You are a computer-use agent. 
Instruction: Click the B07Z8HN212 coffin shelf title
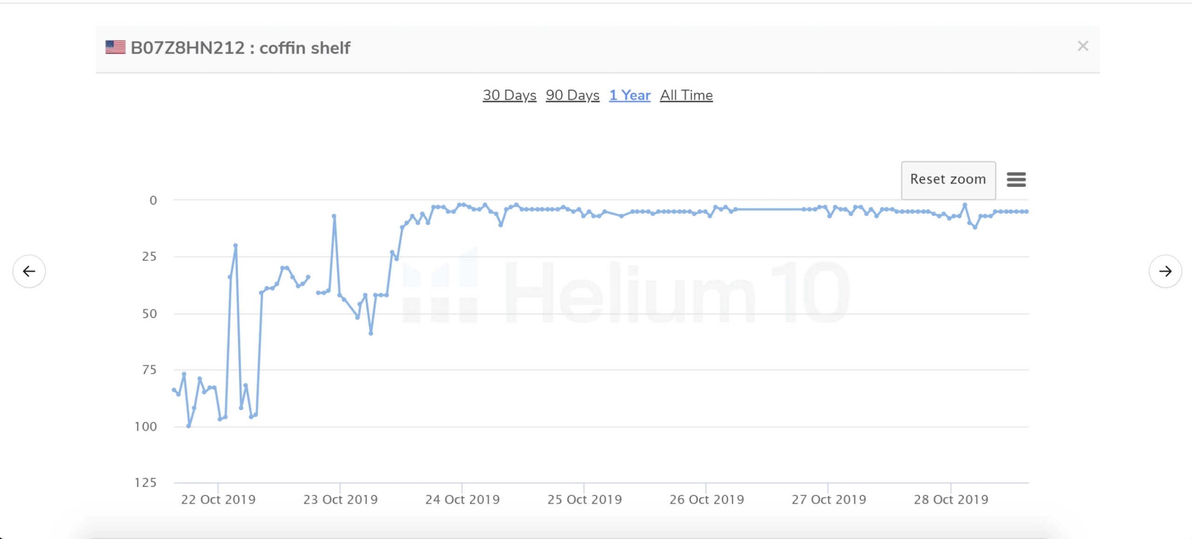[x=240, y=48]
